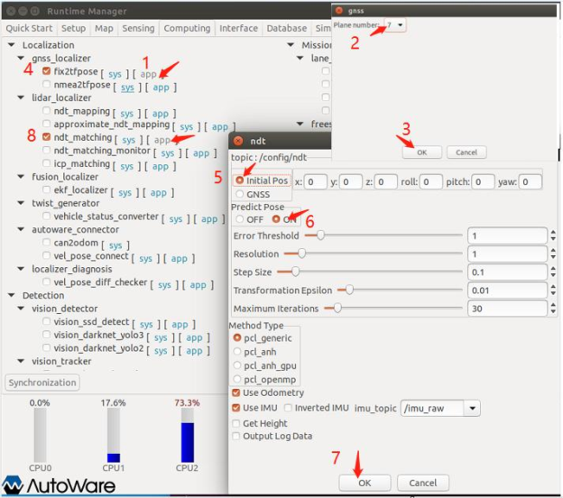Open the imu_topic combo box
Screen dimensions: 563x498
pyautogui.click(x=472, y=409)
